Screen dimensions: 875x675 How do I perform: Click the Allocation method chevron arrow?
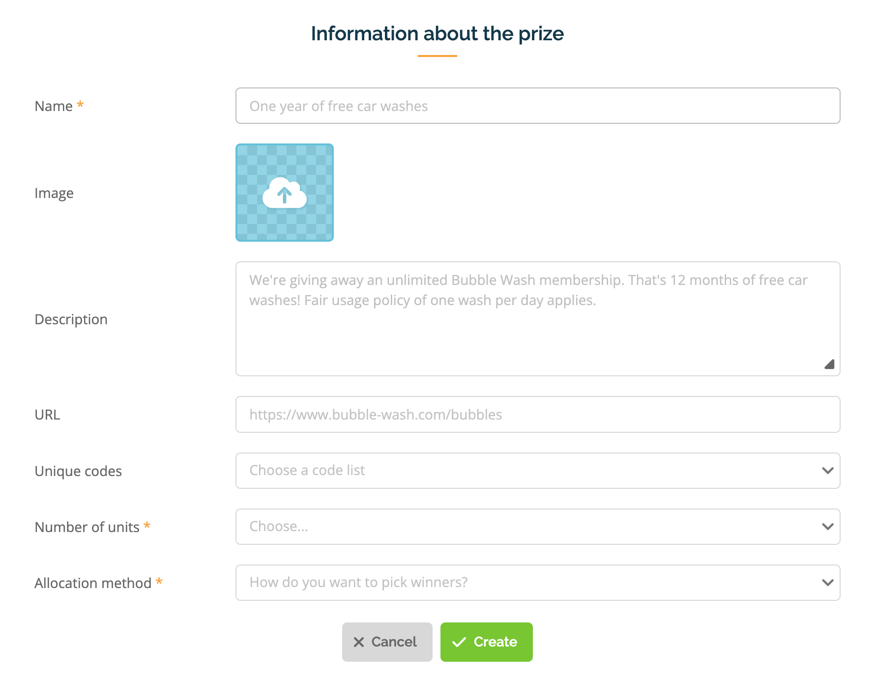pyautogui.click(x=828, y=583)
